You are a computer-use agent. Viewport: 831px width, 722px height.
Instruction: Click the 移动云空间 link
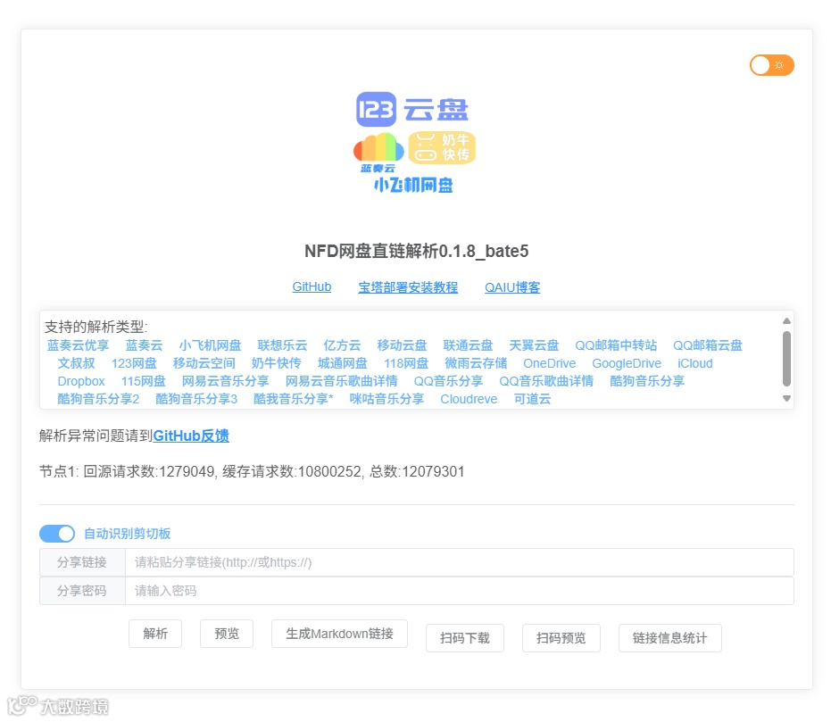click(x=204, y=363)
